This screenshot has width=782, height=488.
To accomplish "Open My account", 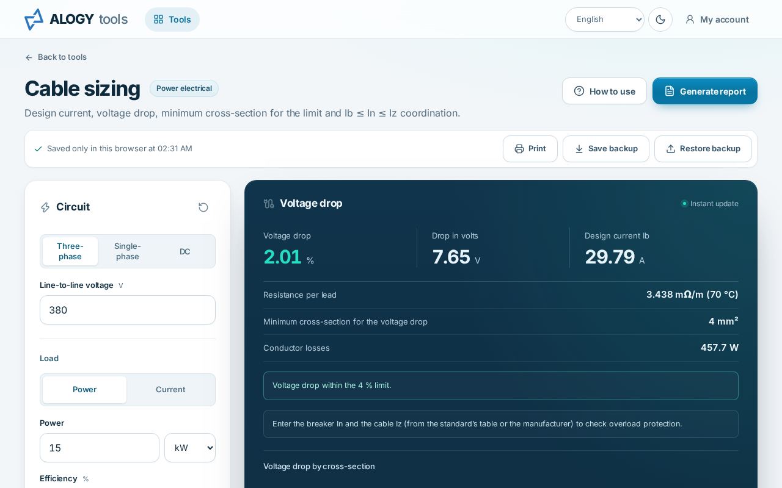I will [717, 20].
